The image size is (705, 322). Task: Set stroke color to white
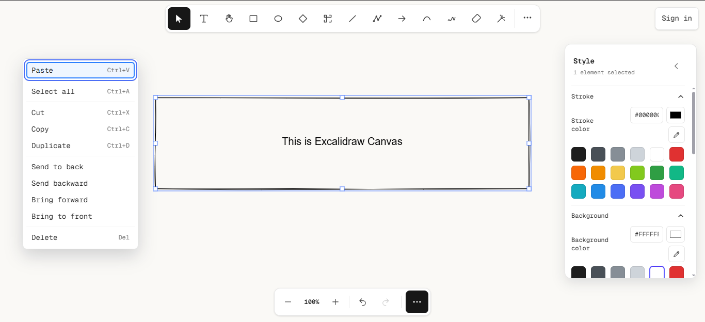657,154
